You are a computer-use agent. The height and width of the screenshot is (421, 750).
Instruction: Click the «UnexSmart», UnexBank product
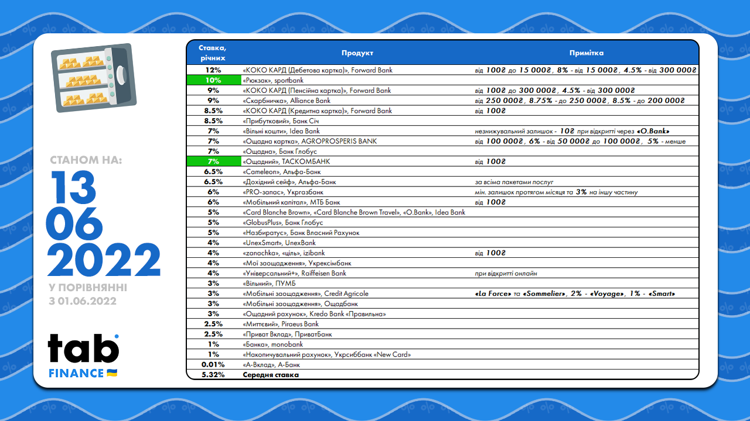click(279, 243)
